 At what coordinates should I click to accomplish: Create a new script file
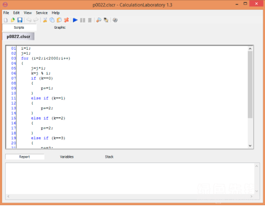pyautogui.click(x=6, y=20)
